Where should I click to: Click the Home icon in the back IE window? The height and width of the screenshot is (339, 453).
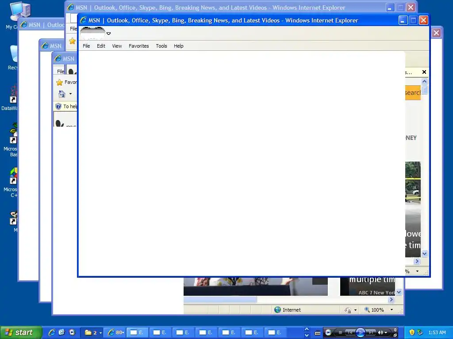point(62,94)
